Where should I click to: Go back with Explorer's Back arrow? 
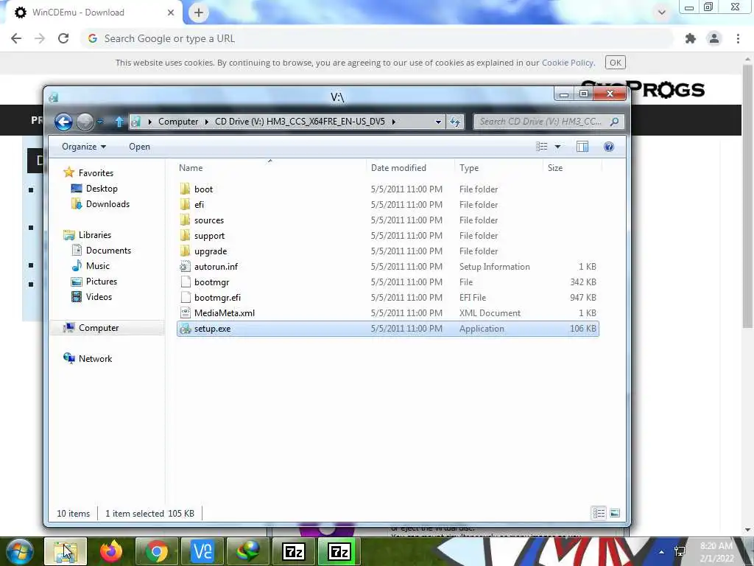[63, 122]
